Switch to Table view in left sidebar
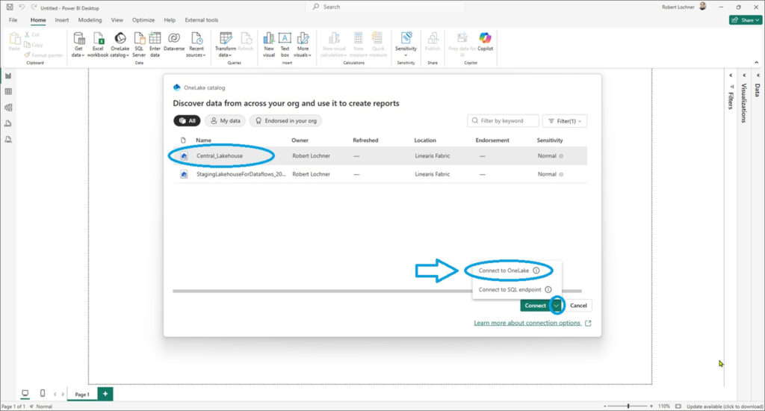This screenshot has height=411, width=765. [8, 91]
